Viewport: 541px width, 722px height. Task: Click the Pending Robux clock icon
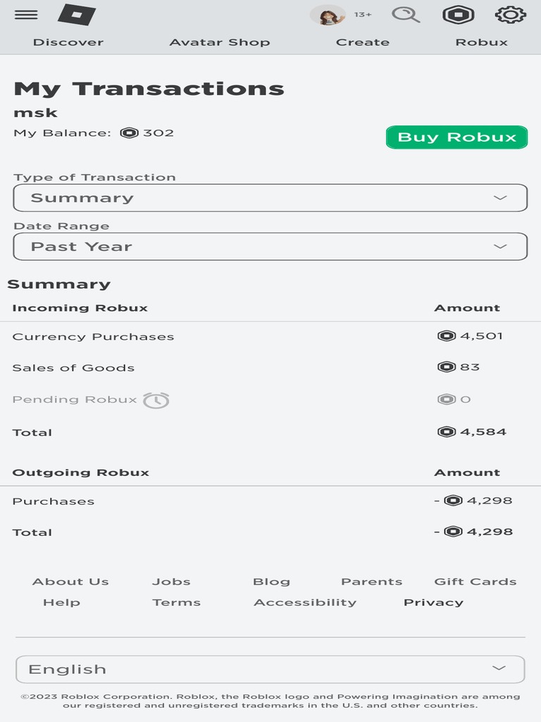coord(156,400)
